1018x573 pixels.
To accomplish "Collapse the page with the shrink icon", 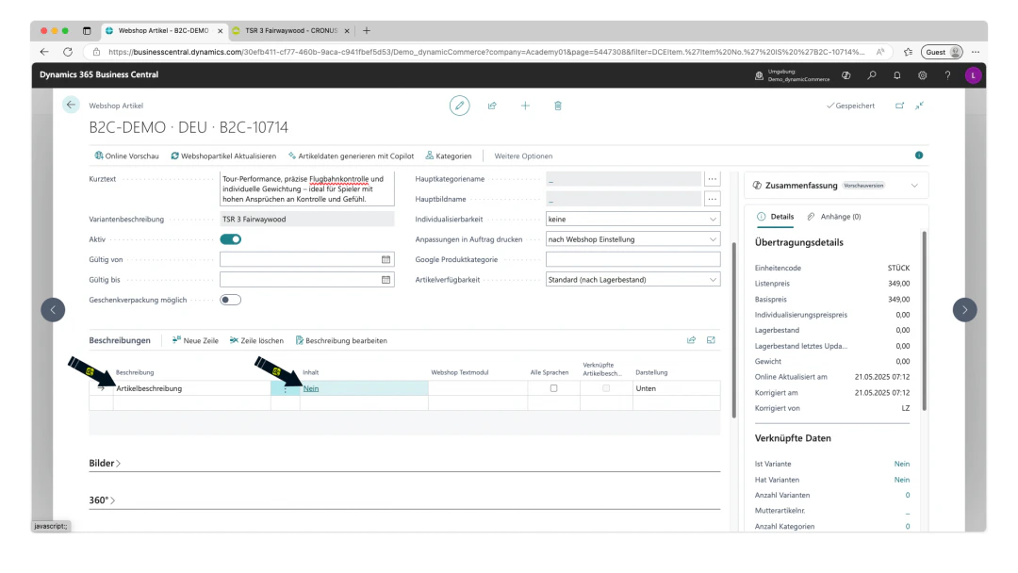I will tap(919, 106).
